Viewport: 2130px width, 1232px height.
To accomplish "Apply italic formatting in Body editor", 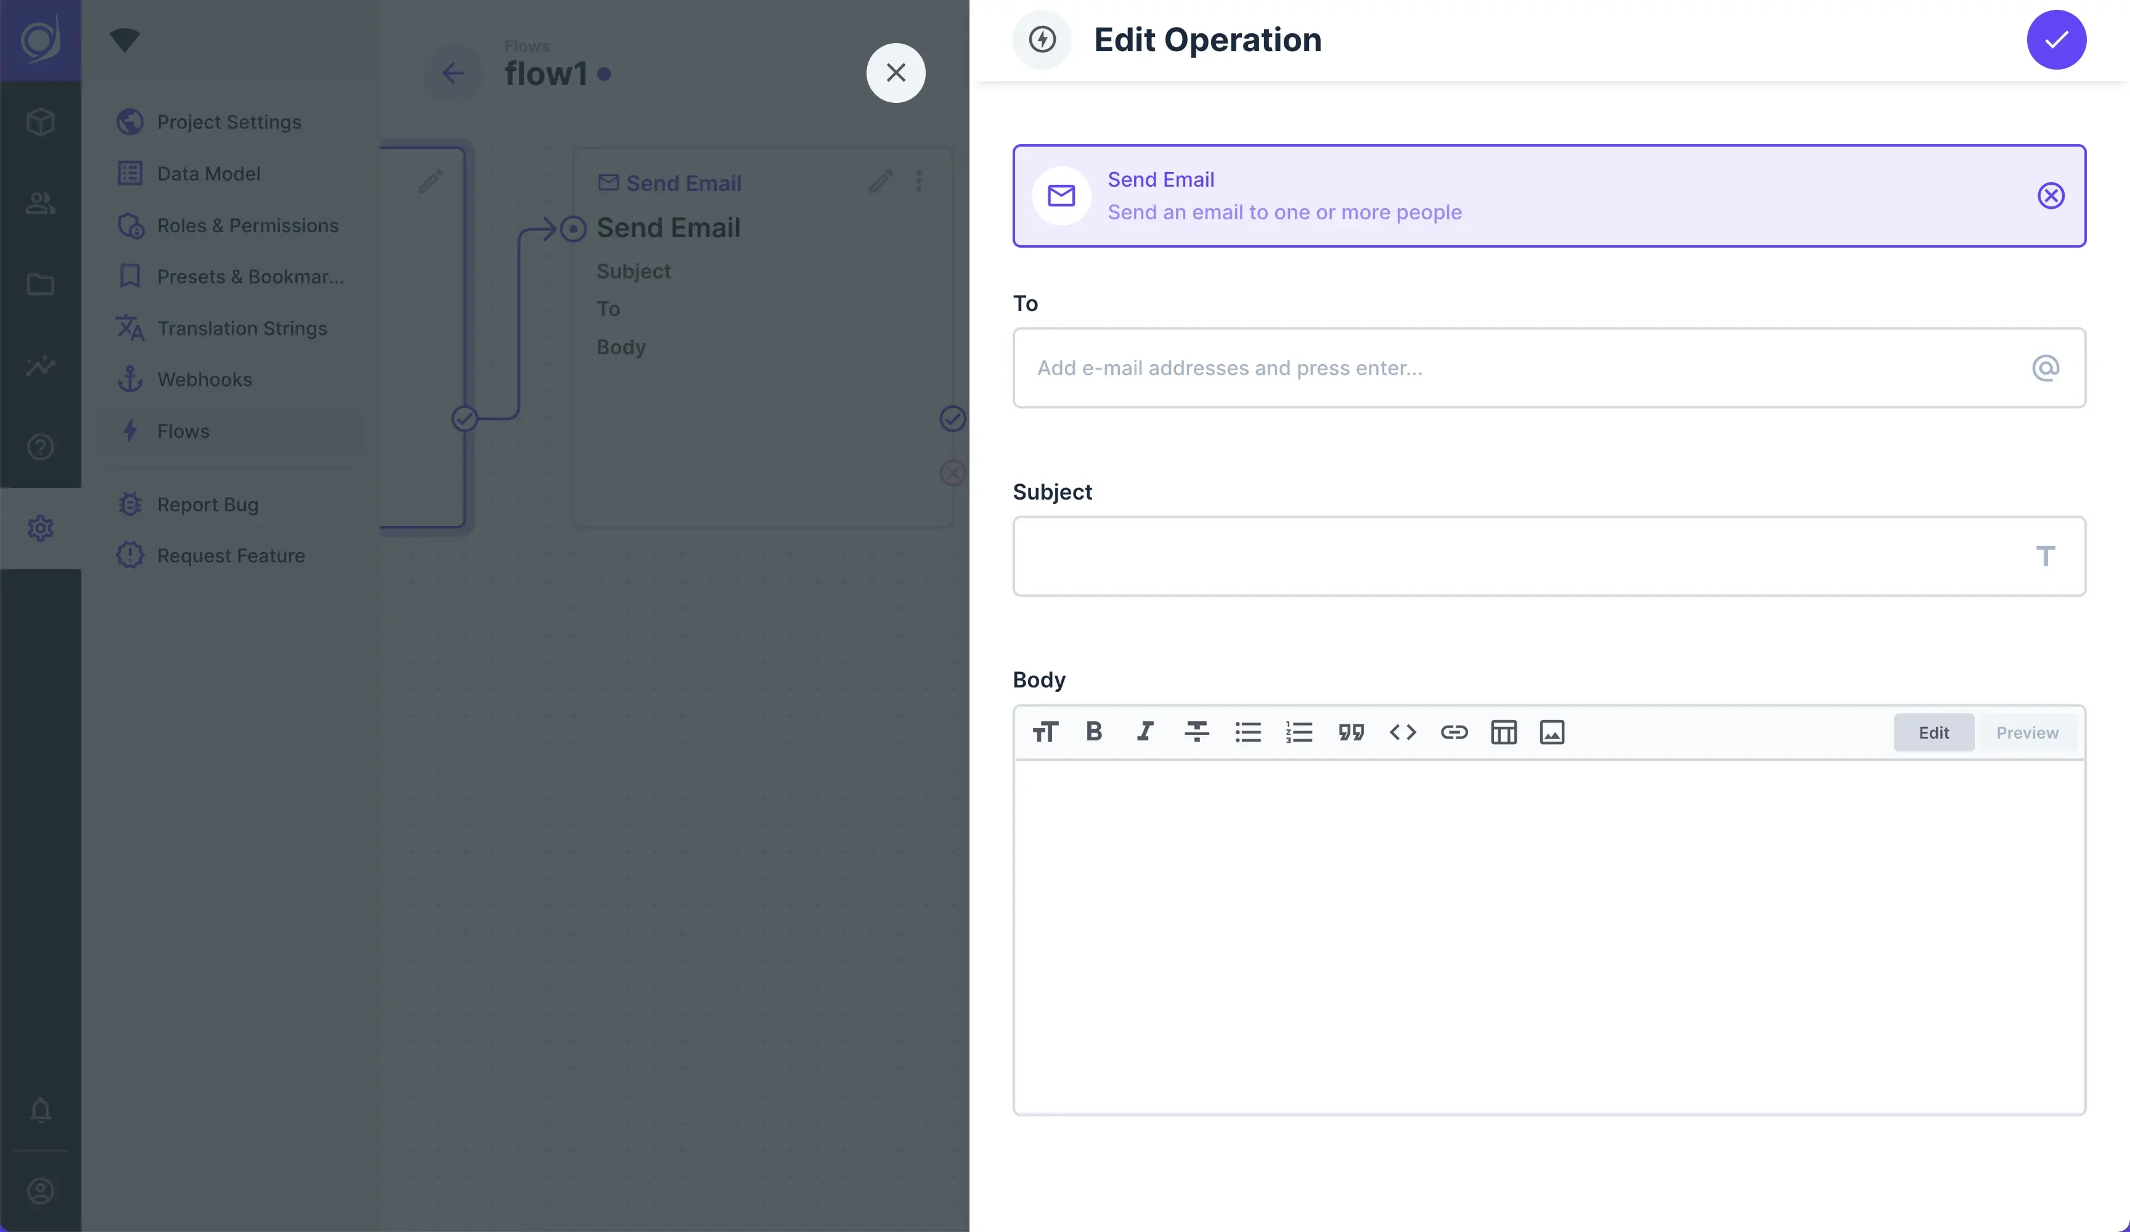I will coord(1145,732).
